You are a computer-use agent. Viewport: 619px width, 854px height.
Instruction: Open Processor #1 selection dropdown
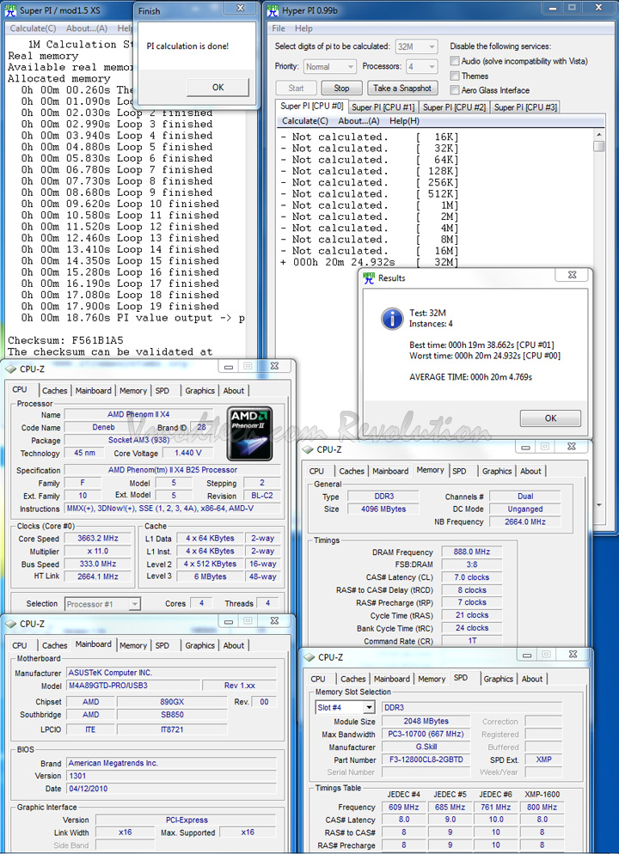102,603
